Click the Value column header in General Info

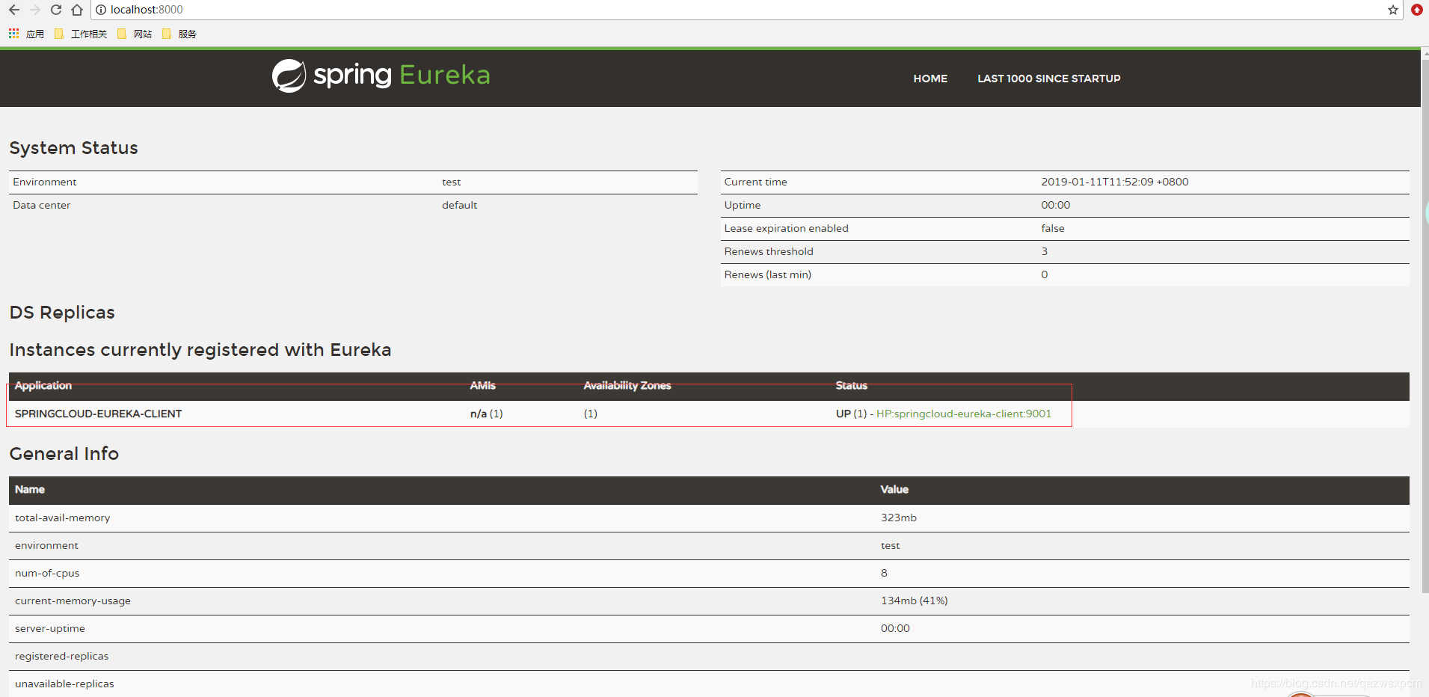coord(894,489)
